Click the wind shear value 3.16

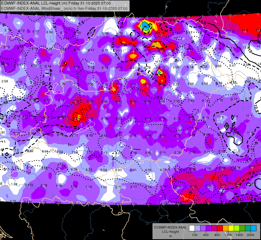(7, 47)
